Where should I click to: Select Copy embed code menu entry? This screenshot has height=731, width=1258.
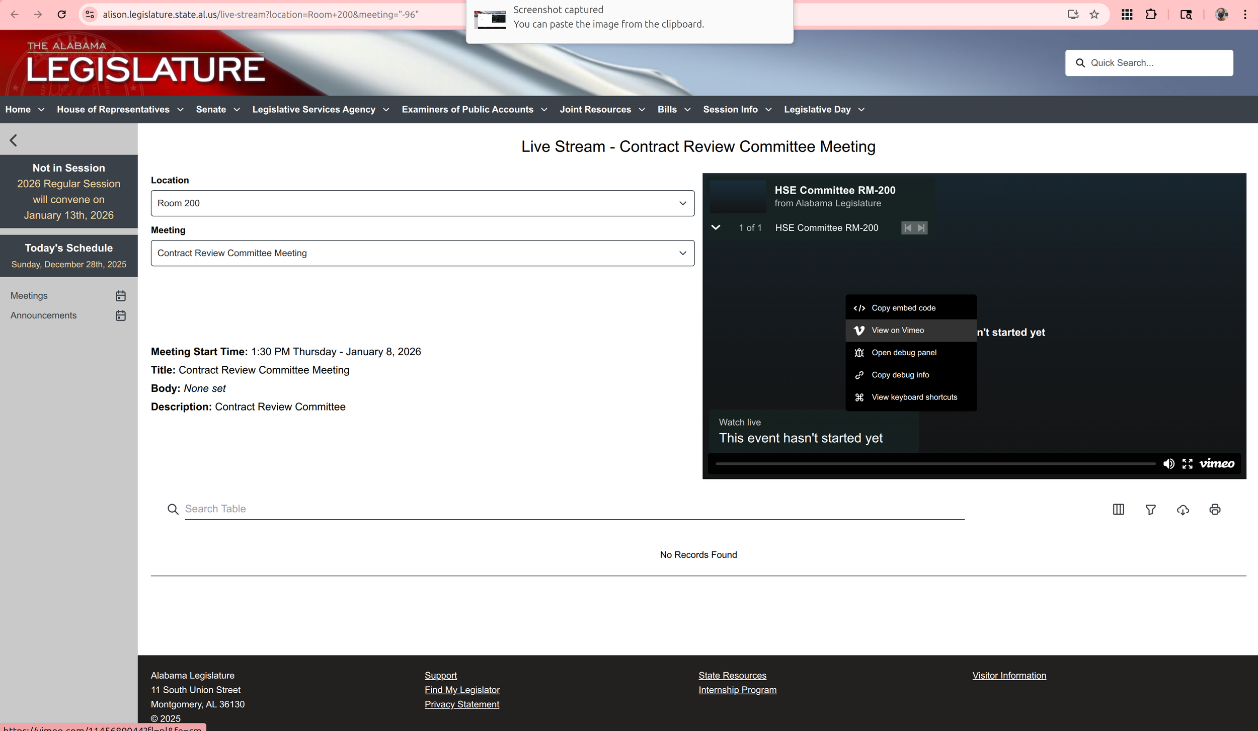903,308
